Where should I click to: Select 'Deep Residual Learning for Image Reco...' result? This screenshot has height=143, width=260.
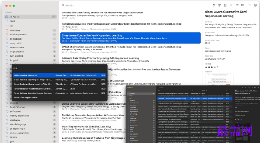click(x=60, y=80)
